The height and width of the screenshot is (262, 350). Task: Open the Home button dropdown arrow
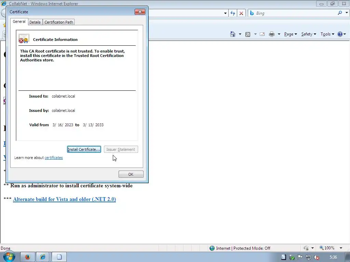click(x=240, y=34)
